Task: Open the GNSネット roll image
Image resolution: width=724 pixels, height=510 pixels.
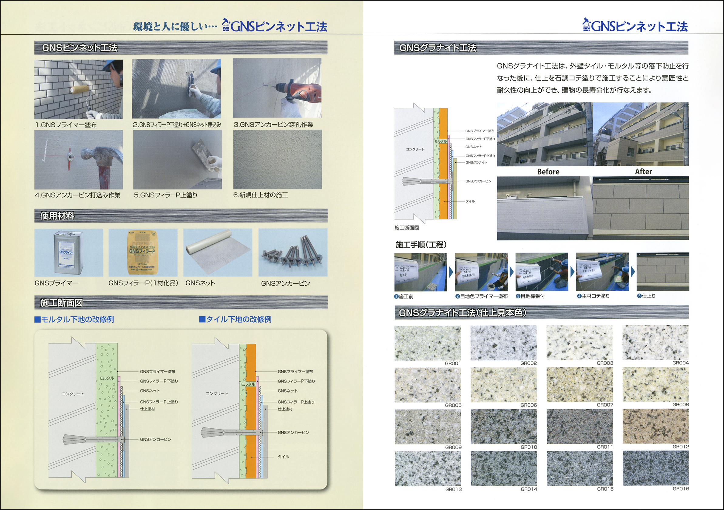Action: [x=218, y=252]
